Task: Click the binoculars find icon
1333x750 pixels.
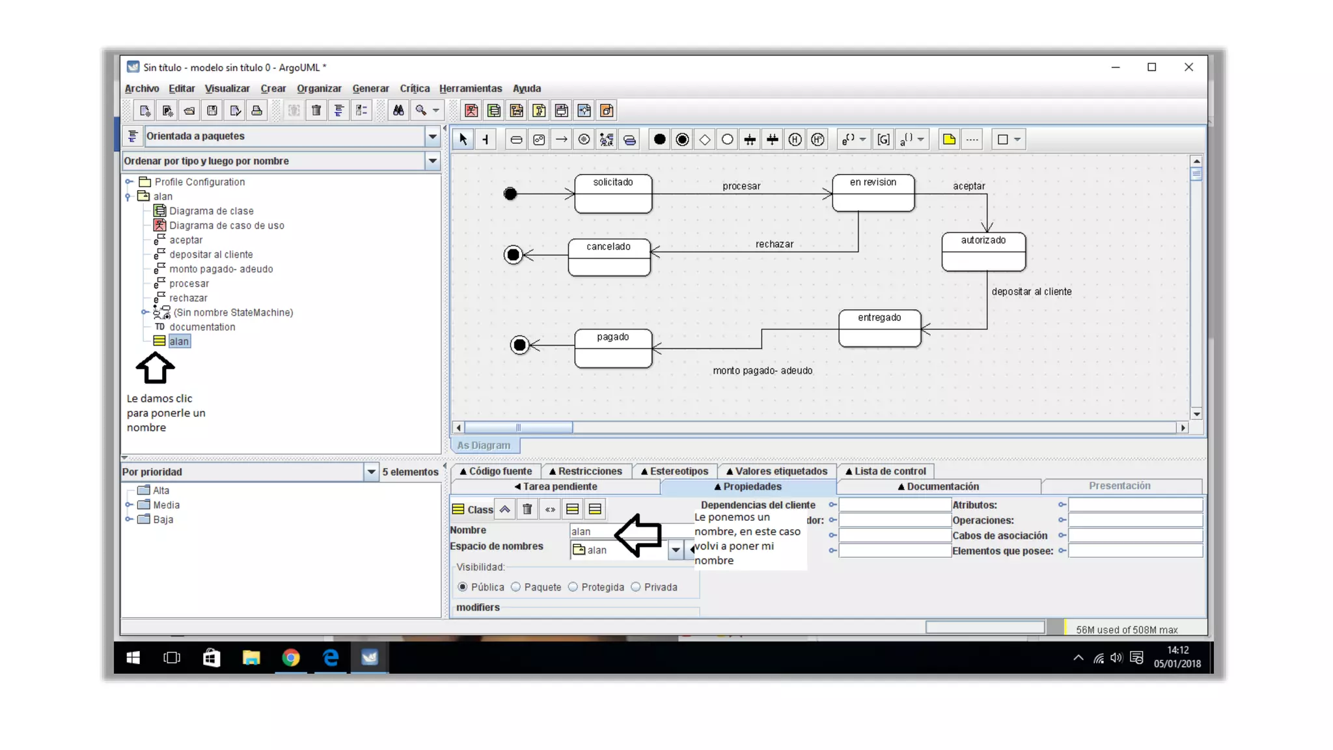Action: pyautogui.click(x=398, y=111)
